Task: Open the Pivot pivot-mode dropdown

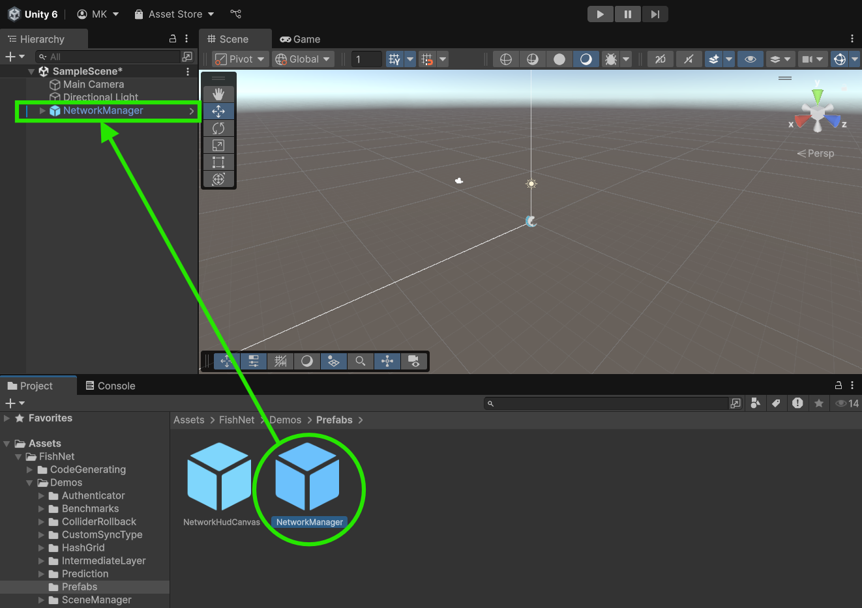Action: pos(239,58)
